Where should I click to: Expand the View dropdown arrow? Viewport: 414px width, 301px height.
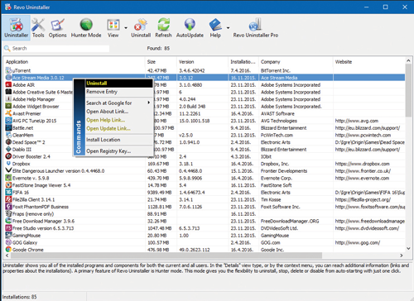pyautogui.click(x=126, y=28)
